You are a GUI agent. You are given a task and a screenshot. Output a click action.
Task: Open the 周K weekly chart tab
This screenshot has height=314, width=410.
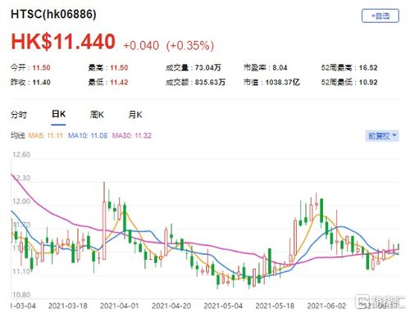pos(97,115)
